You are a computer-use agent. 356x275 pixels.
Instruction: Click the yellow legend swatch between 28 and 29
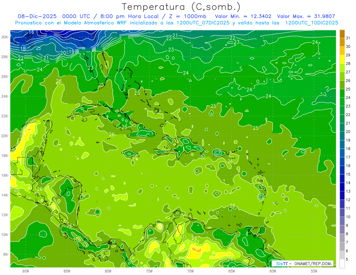coord(342,59)
